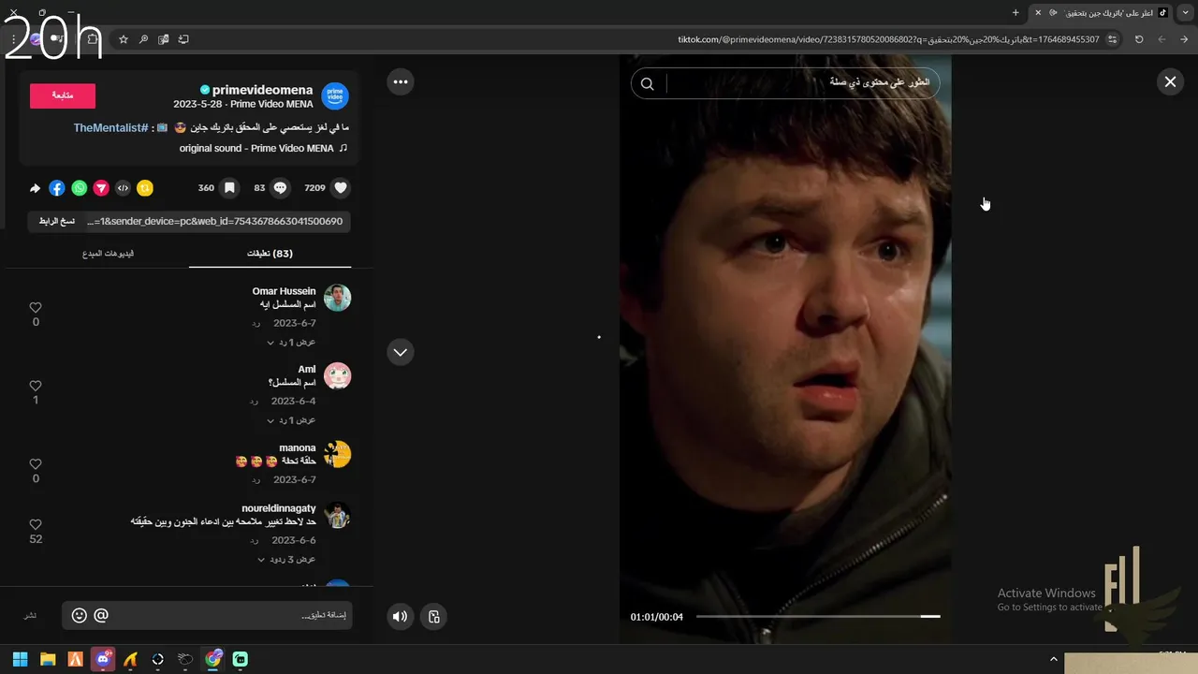Image resolution: width=1198 pixels, height=674 pixels.
Task: Expand 1 reply under Omar Hussein's comment
Action: click(x=292, y=342)
